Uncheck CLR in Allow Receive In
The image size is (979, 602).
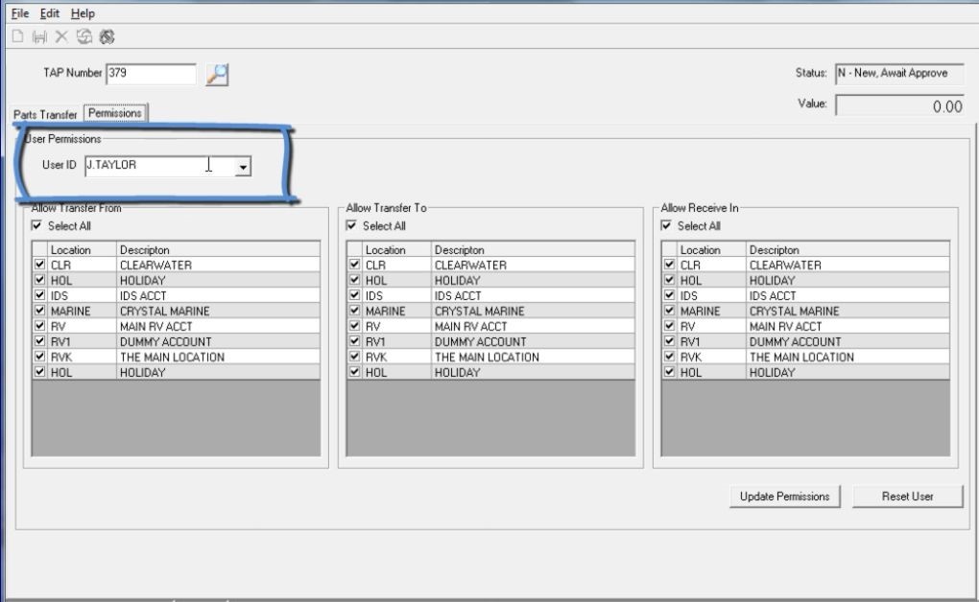(x=669, y=265)
